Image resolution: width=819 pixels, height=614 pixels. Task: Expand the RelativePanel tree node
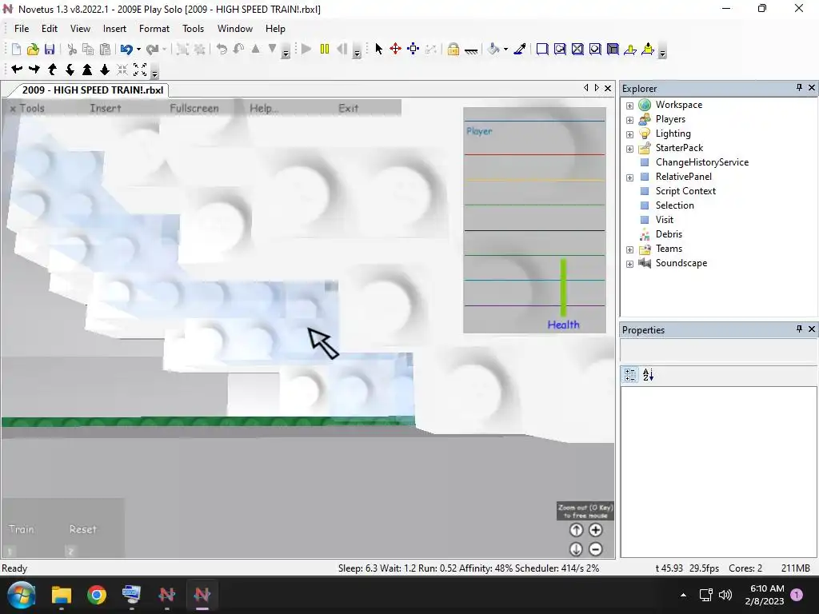(629, 177)
